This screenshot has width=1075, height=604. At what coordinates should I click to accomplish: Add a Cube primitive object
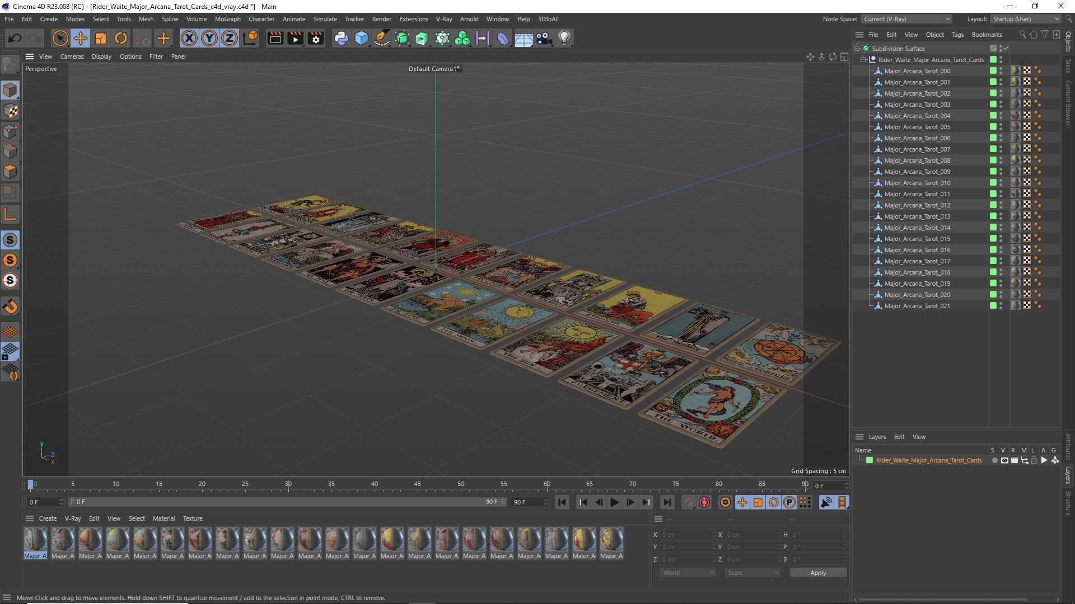(x=362, y=38)
